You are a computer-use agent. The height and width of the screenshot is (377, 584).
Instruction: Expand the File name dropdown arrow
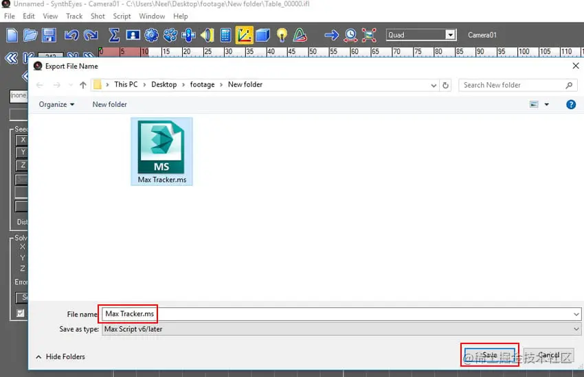576,314
